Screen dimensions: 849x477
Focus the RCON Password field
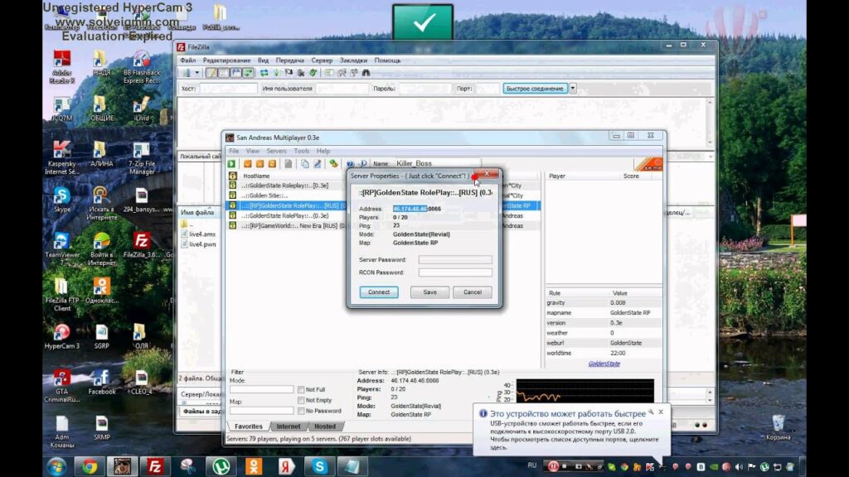pyautogui.click(x=455, y=272)
